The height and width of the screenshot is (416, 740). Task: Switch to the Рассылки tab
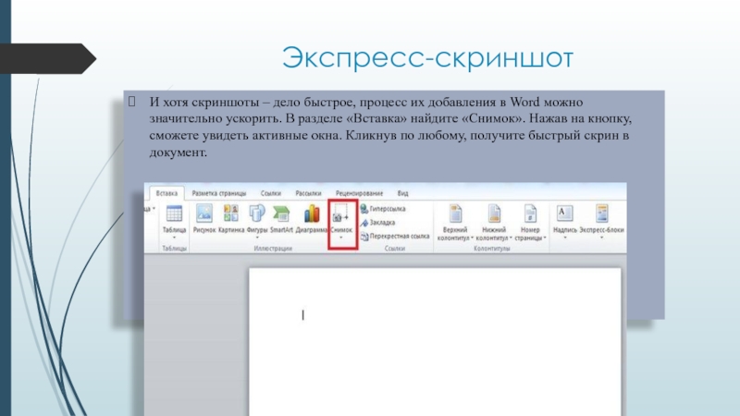click(x=308, y=193)
